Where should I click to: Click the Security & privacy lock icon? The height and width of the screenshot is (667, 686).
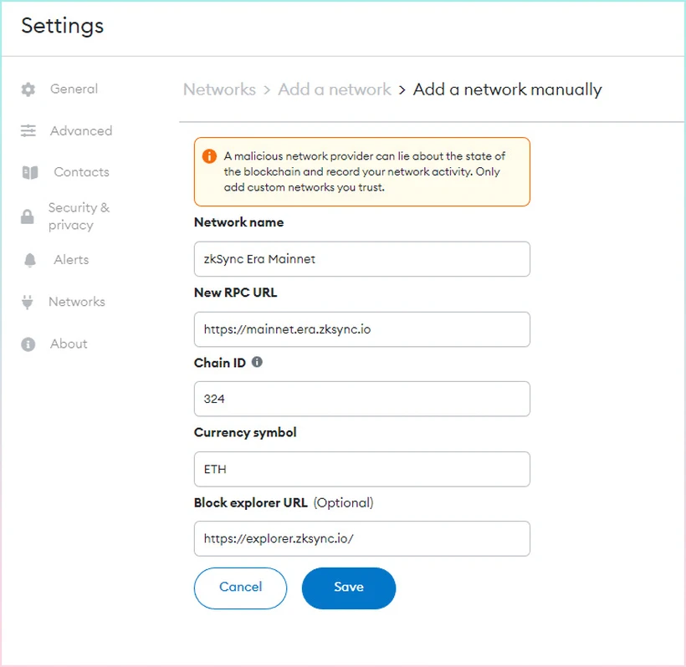28,217
